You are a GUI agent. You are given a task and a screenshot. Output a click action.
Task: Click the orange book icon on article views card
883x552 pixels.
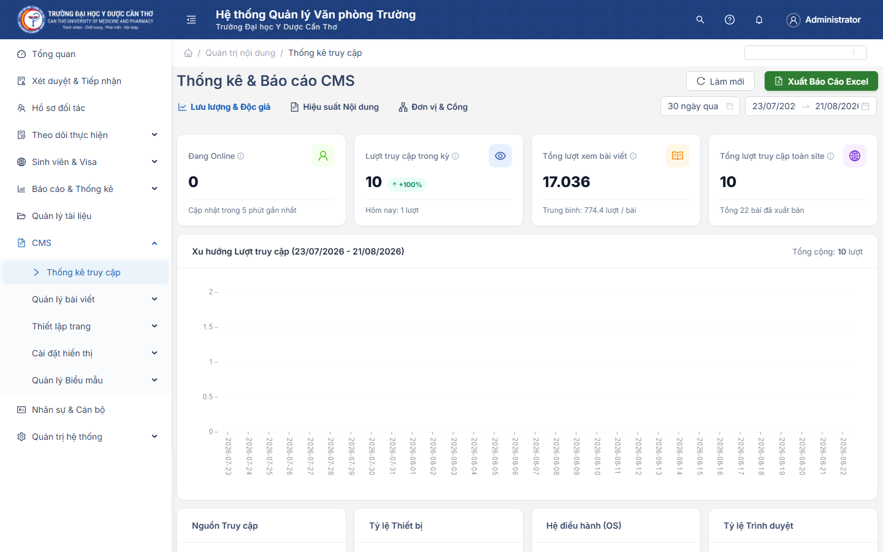(x=678, y=156)
